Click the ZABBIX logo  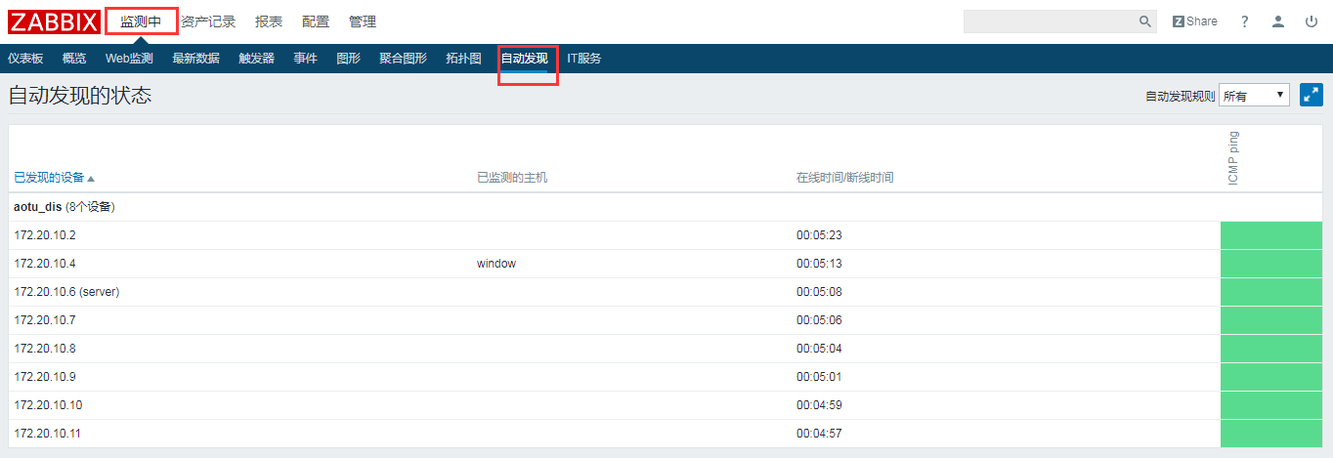point(52,21)
